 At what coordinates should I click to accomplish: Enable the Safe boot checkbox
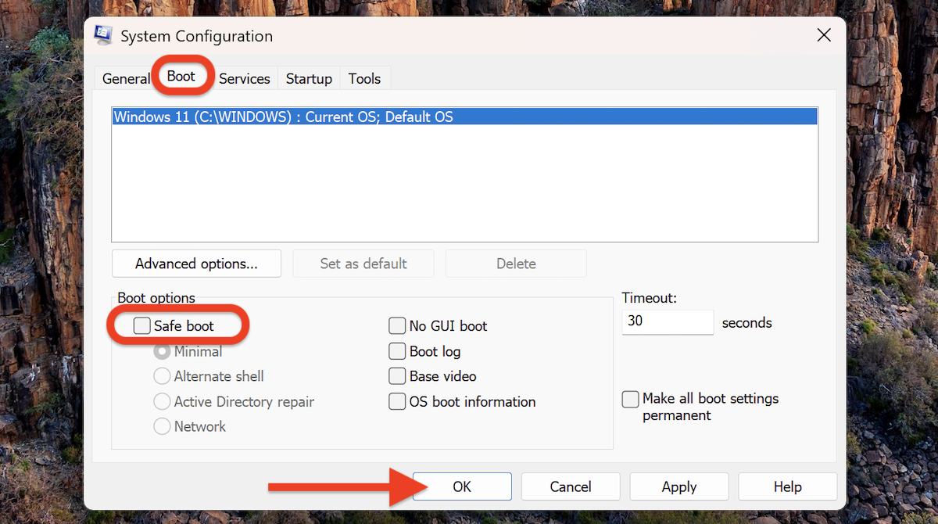141,326
